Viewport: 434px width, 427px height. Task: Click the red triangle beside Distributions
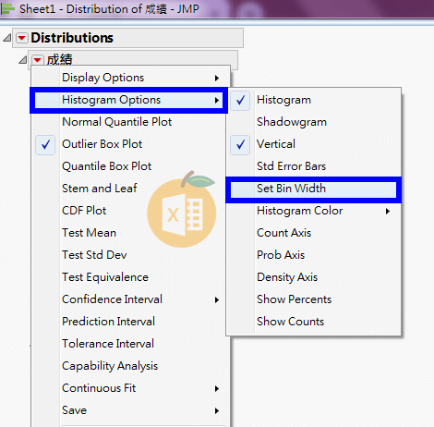click(21, 38)
